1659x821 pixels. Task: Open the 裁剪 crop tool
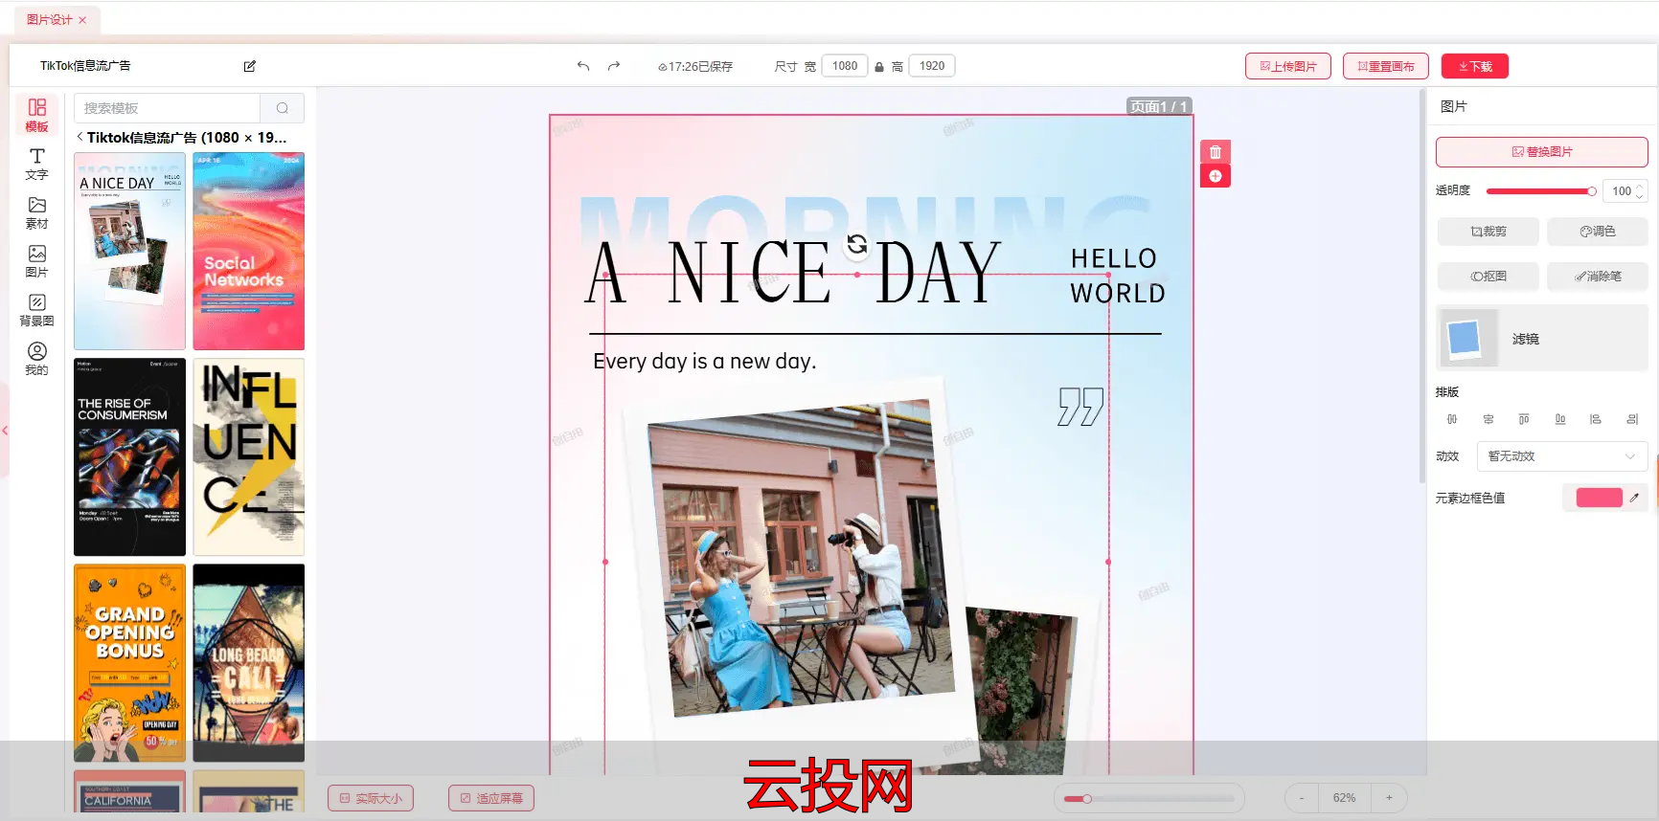click(x=1489, y=232)
